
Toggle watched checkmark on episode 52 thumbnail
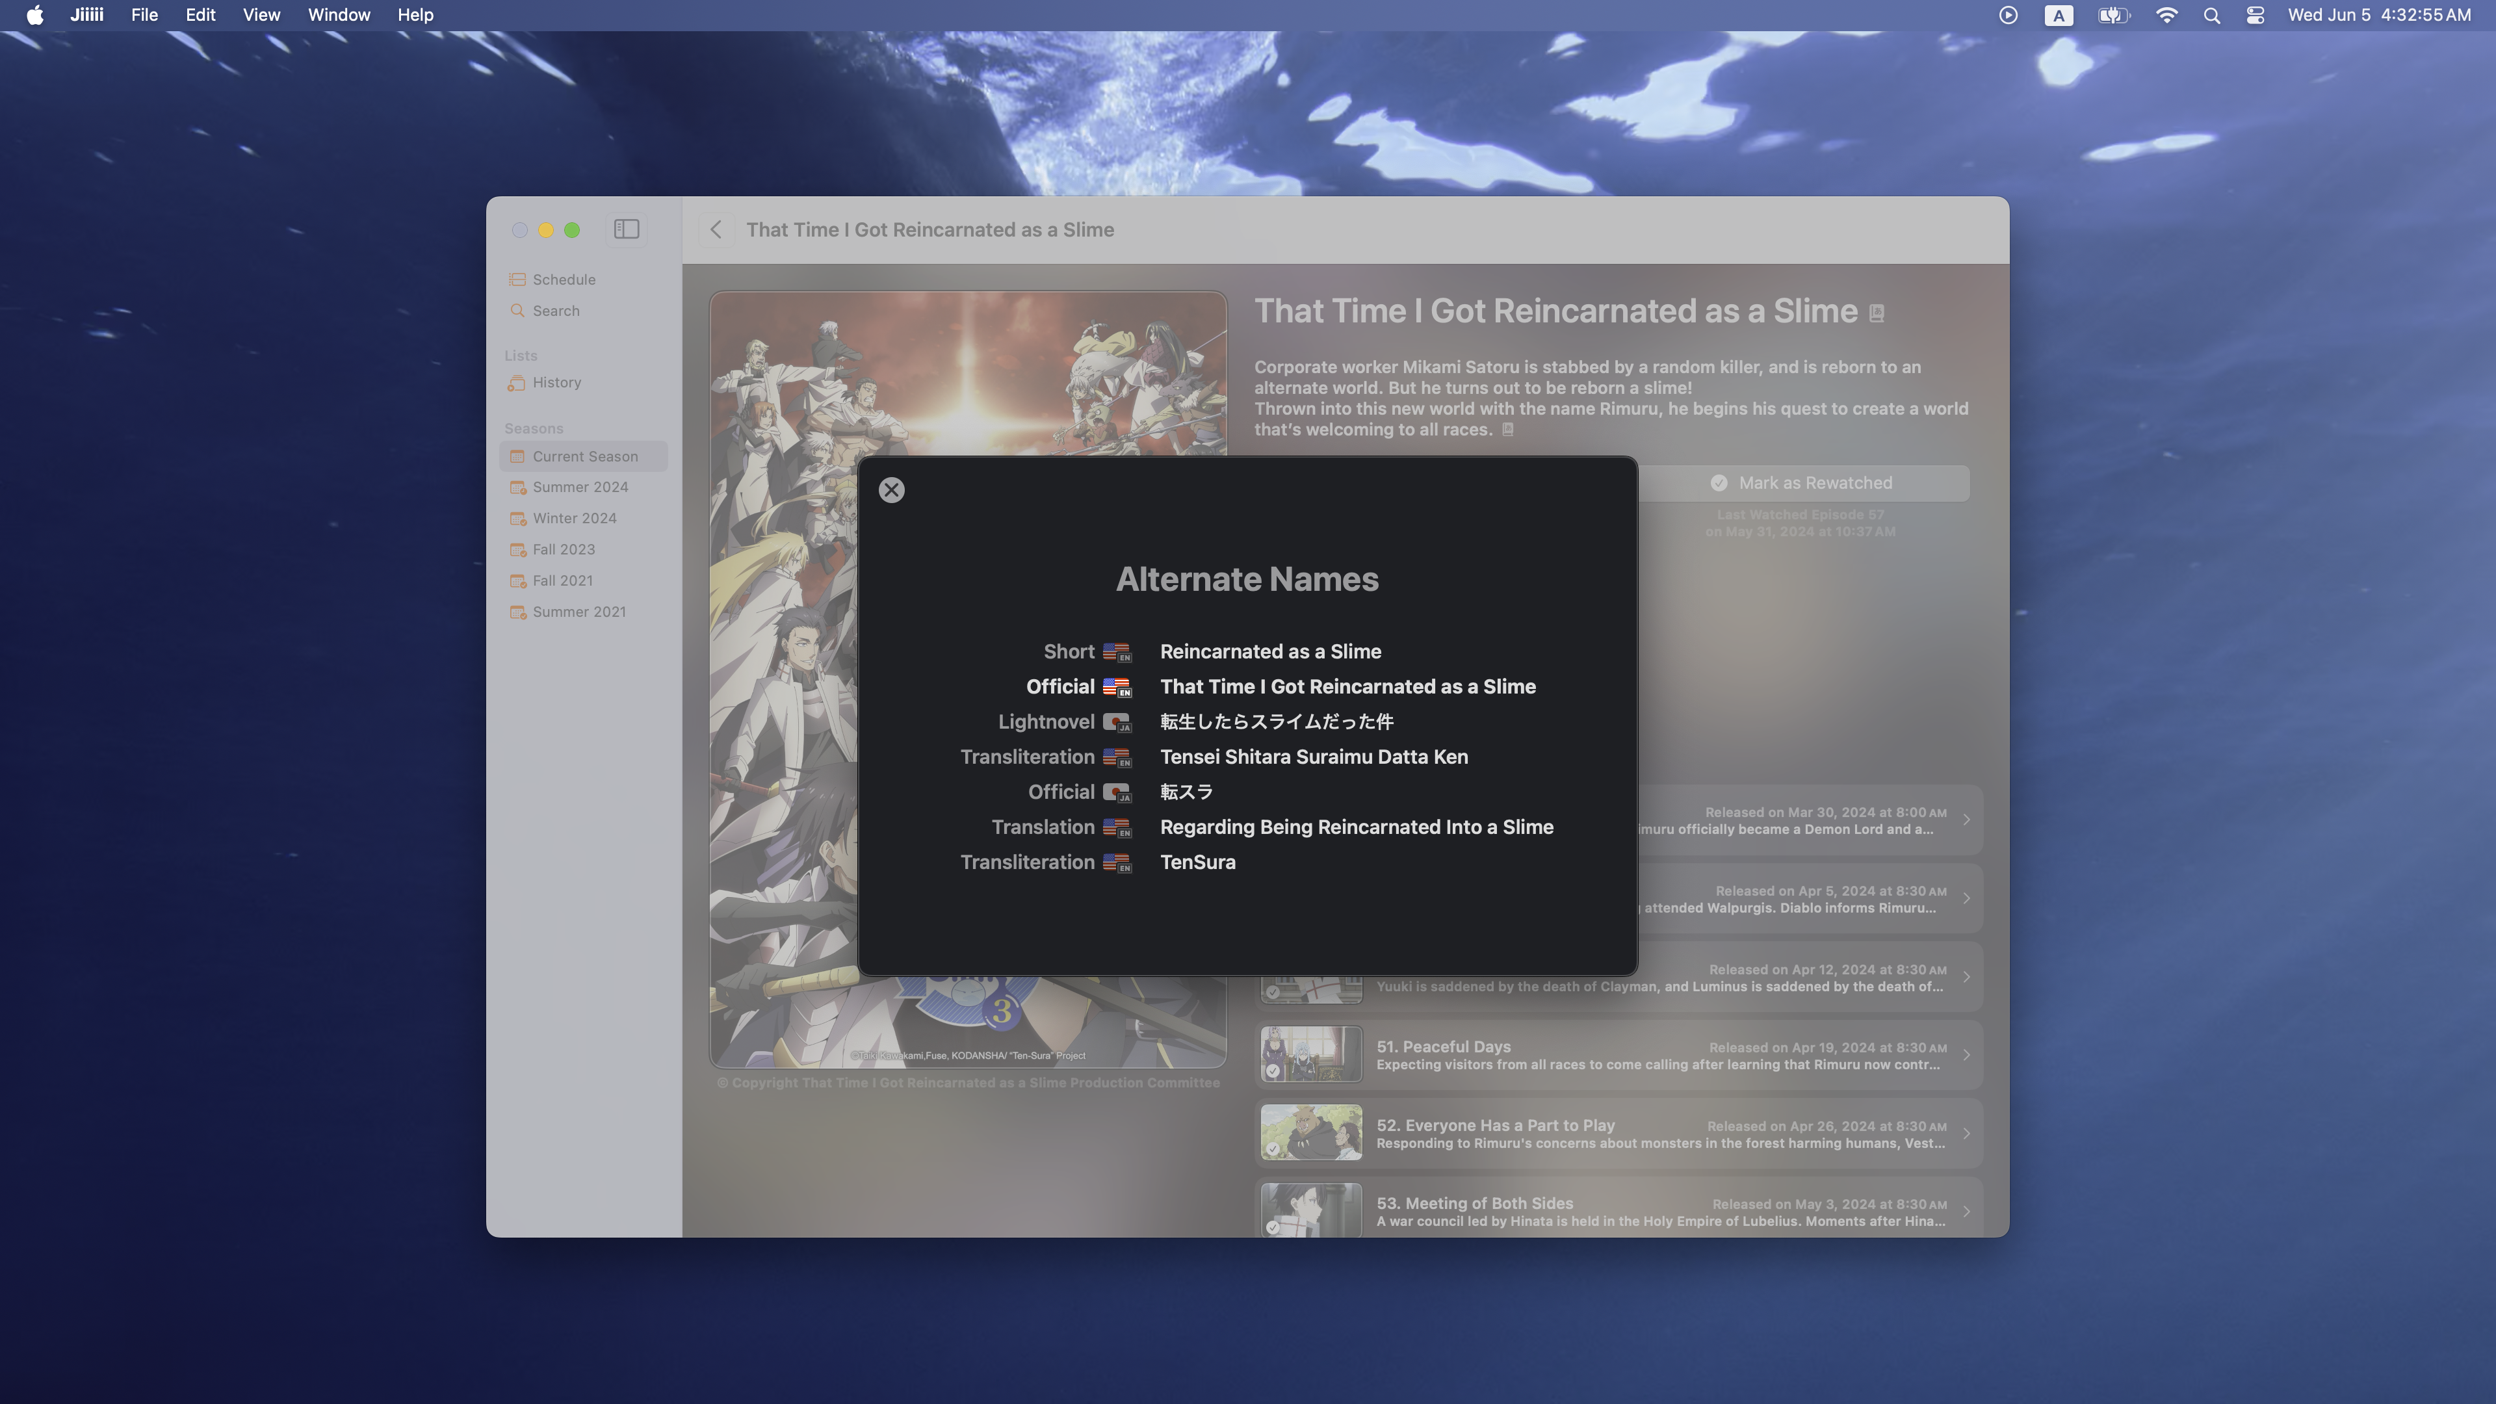pyautogui.click(x=1273, y=1149)
